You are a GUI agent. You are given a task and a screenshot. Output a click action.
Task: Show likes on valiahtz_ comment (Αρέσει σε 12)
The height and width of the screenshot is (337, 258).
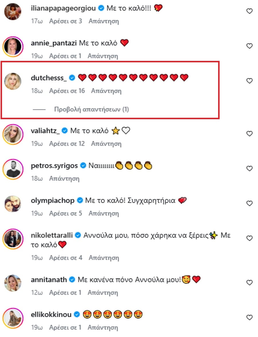click(x=67, y=144)
